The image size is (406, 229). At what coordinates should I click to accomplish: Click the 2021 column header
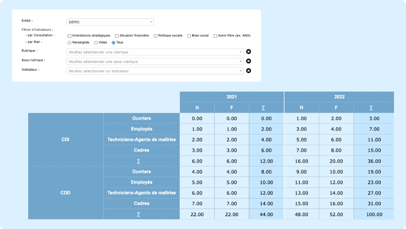(232, 97)
